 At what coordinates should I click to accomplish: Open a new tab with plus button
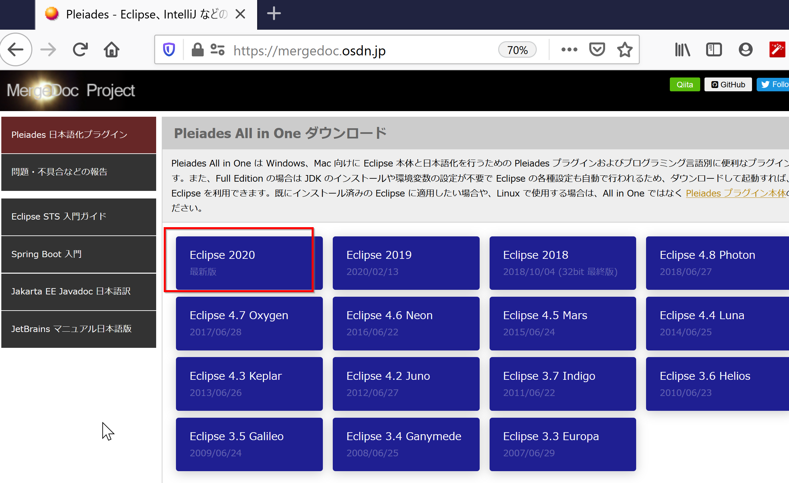pos(274,14)
